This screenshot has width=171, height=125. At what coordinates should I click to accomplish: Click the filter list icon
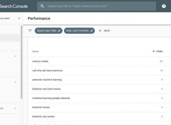coord(30,31)
